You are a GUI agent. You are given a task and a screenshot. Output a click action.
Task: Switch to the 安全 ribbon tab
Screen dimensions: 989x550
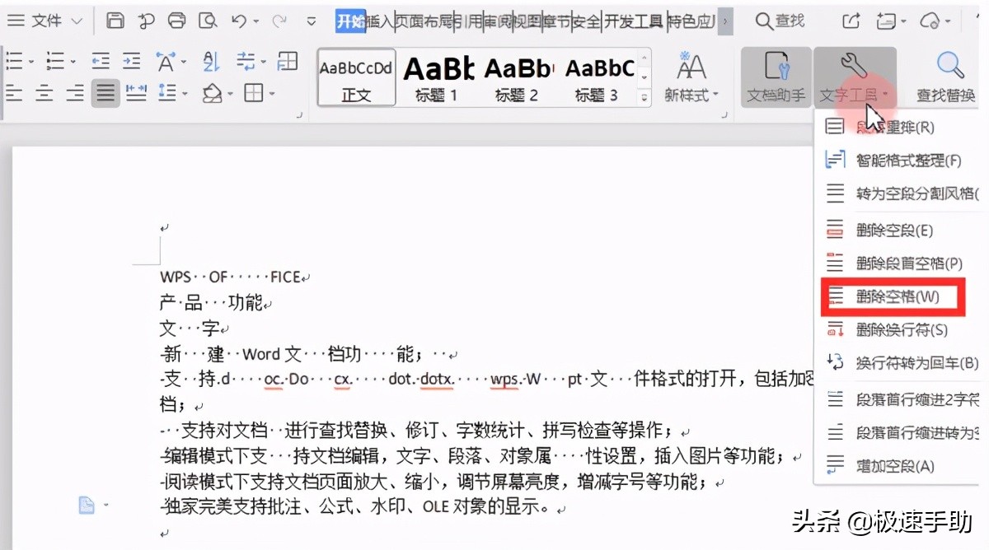[x=585, y=21]
